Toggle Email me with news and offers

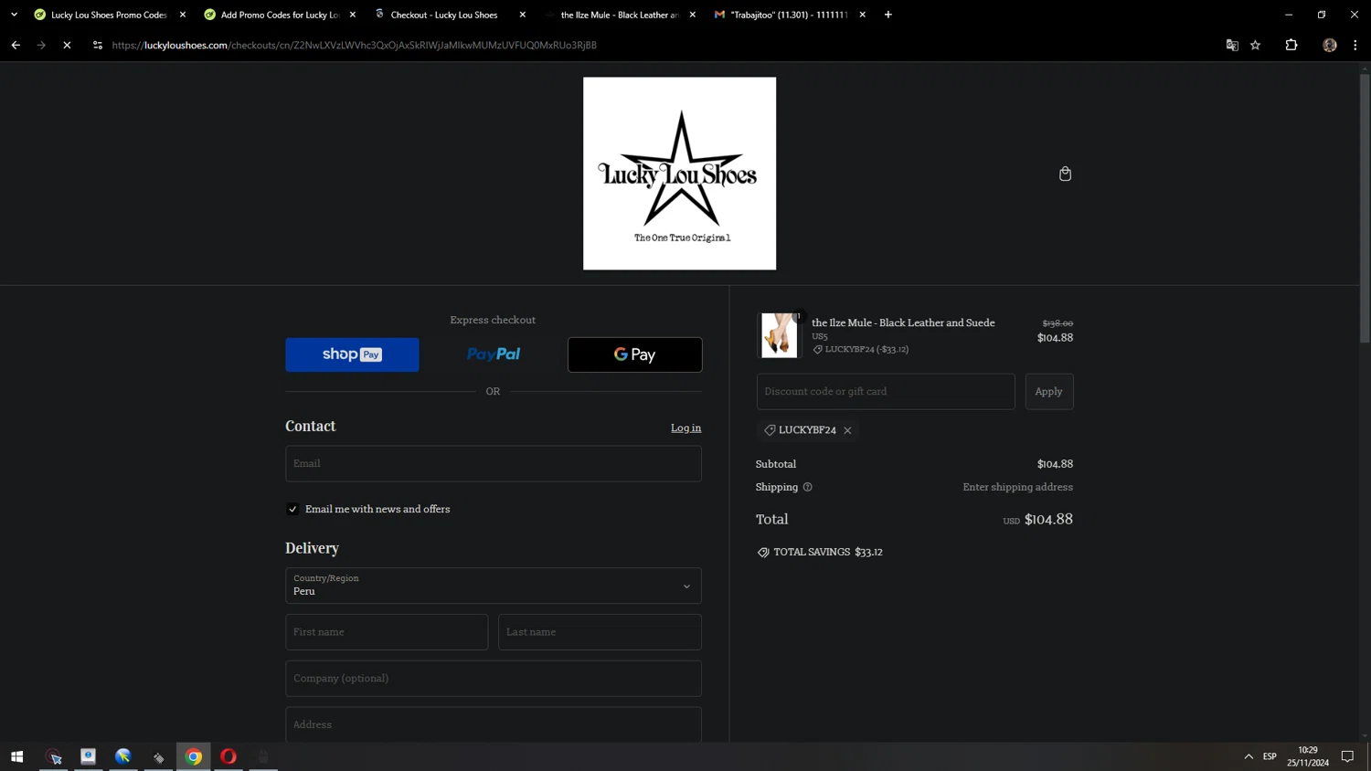pos(292,509)
